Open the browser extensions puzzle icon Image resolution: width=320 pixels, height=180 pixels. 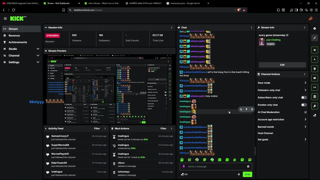point(278,10)
